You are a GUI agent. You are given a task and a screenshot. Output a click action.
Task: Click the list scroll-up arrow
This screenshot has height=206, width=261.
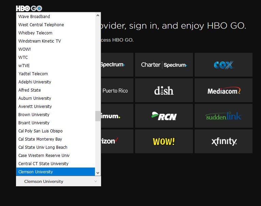coord(98,15)
